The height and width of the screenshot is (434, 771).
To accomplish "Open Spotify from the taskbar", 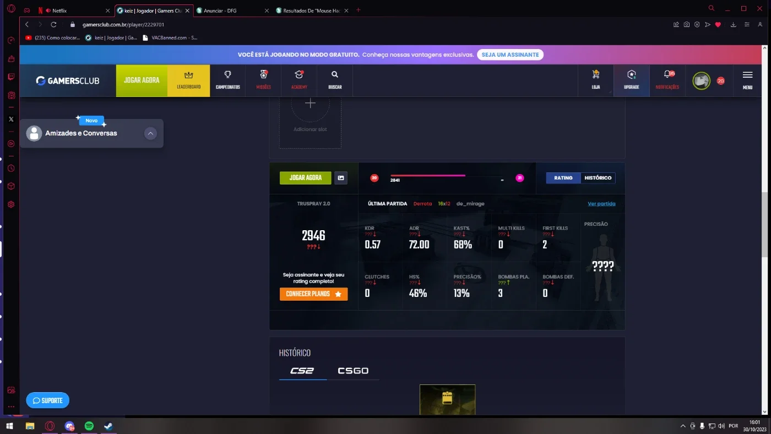I will [x=89, y=426].
